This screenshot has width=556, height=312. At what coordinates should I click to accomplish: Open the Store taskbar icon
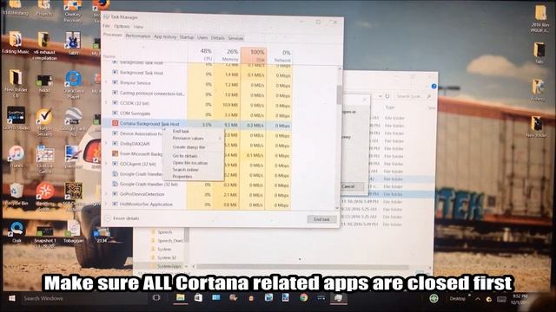[x=198, y=298]
